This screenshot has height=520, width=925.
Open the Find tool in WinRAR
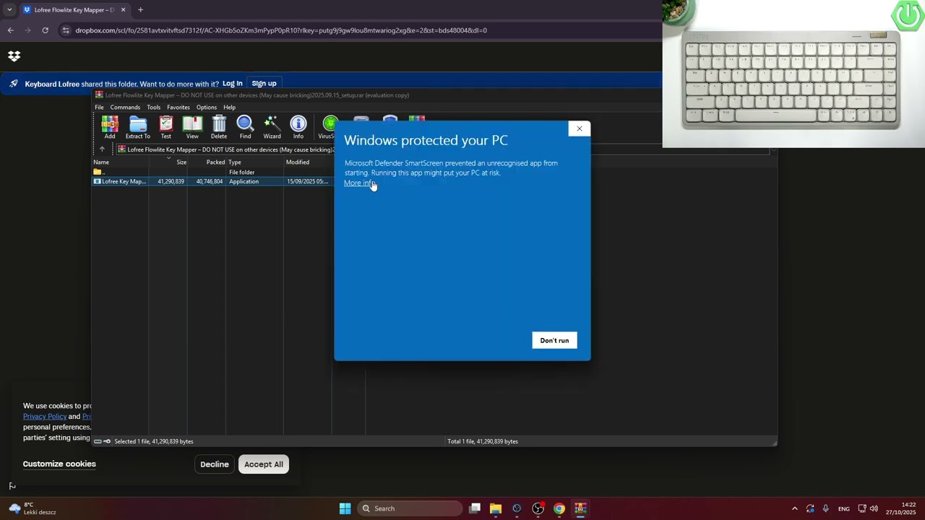(245, 127)
